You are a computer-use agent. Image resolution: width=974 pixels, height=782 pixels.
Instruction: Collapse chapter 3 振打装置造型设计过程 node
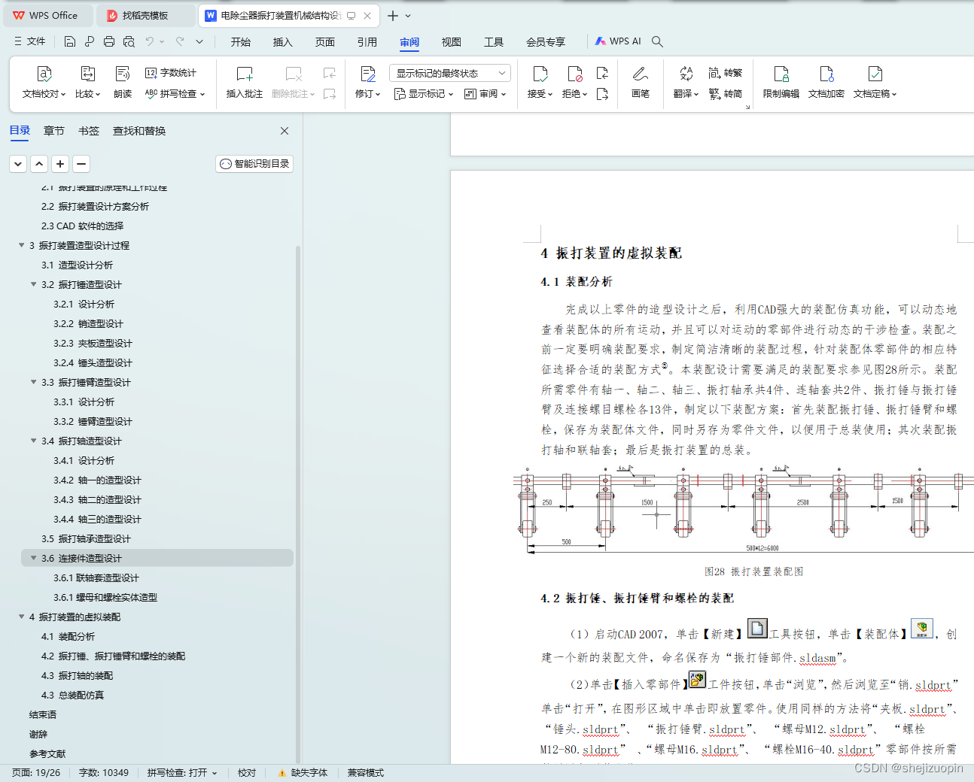(x=22, y=245)
